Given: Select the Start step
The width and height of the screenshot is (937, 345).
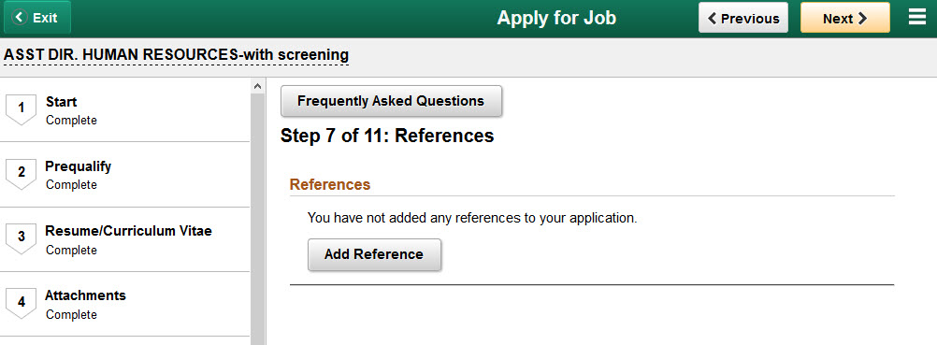Looking at the screenshot, I should tap(125, 110).
